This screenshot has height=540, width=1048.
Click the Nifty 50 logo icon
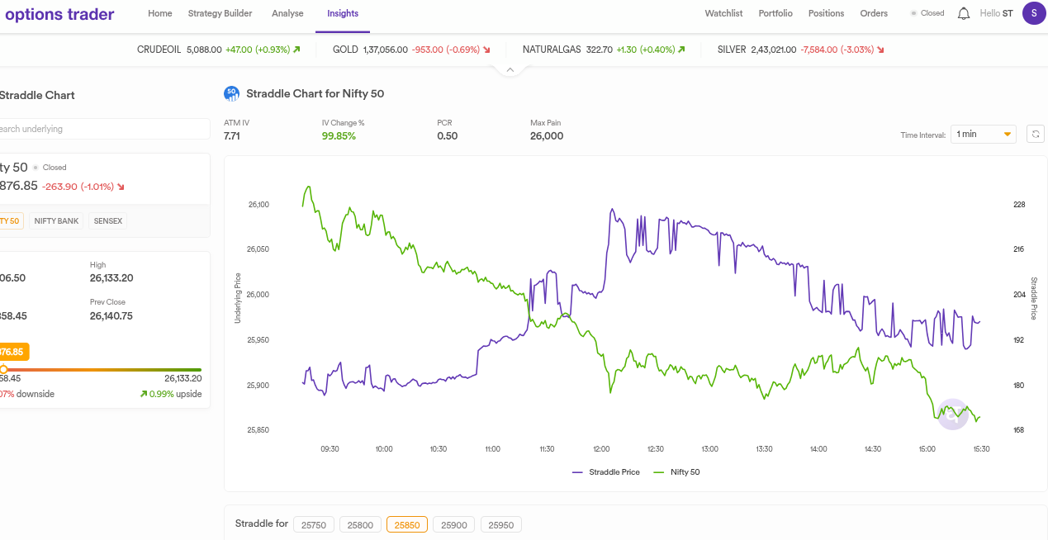coord(231,94)
